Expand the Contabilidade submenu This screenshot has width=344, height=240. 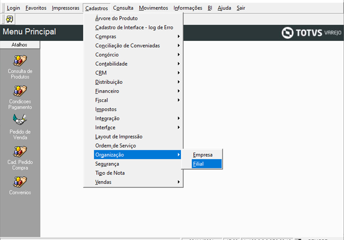coord(138,64)
